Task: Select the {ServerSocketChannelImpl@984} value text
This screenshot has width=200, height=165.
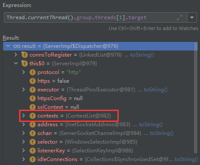Action: (x=100, y=133)
